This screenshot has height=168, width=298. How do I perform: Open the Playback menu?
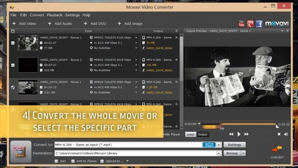(54, 15)
